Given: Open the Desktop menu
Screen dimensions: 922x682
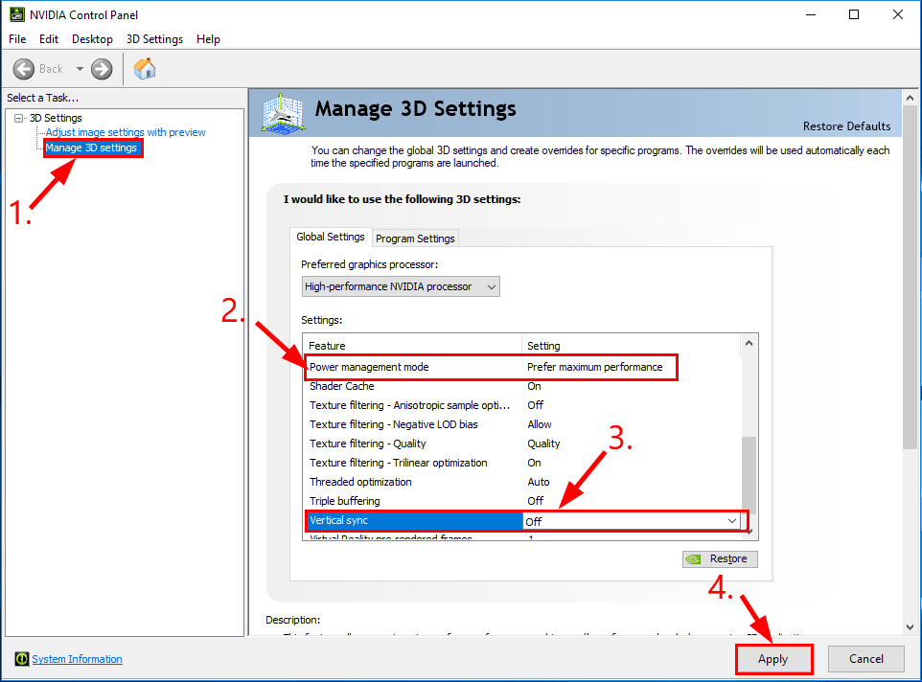Looking at the screenshot, I should coord(92,39).
